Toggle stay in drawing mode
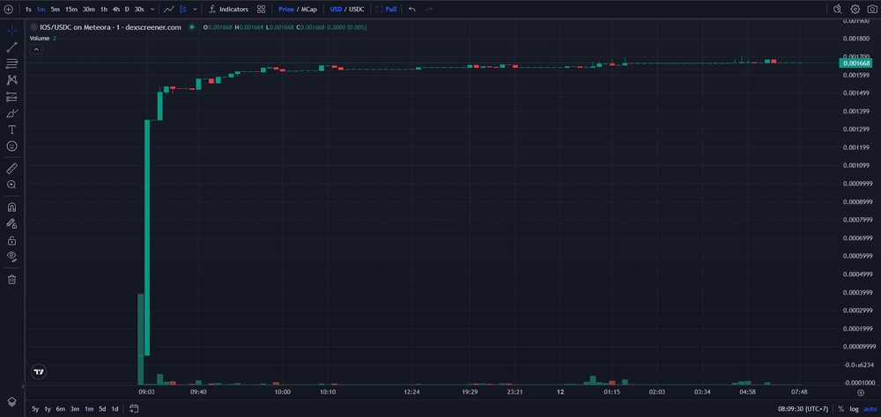 coord(11,223)
